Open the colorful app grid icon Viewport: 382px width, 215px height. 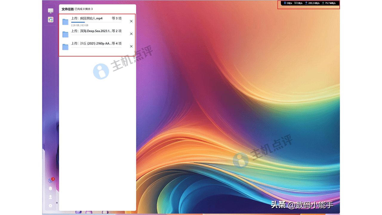click(51, 20)
